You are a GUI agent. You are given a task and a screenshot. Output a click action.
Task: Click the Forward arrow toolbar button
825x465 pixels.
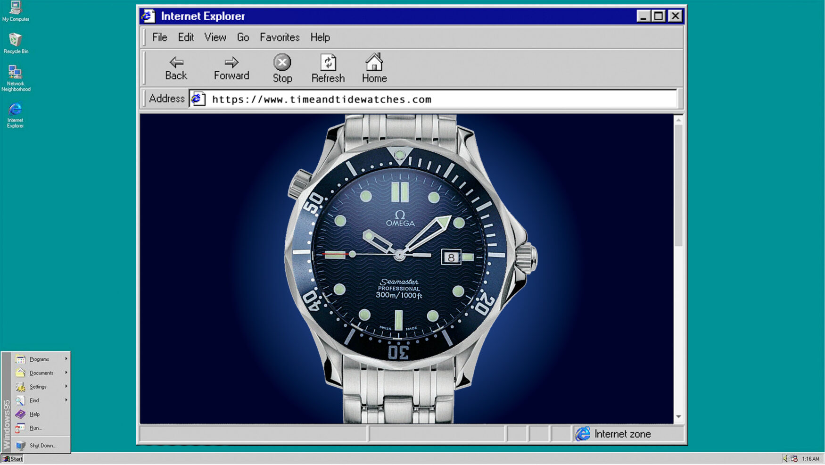point(231,68)
